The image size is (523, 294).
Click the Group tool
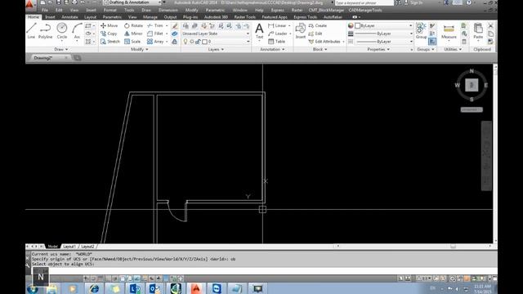[x=422, y=31]
